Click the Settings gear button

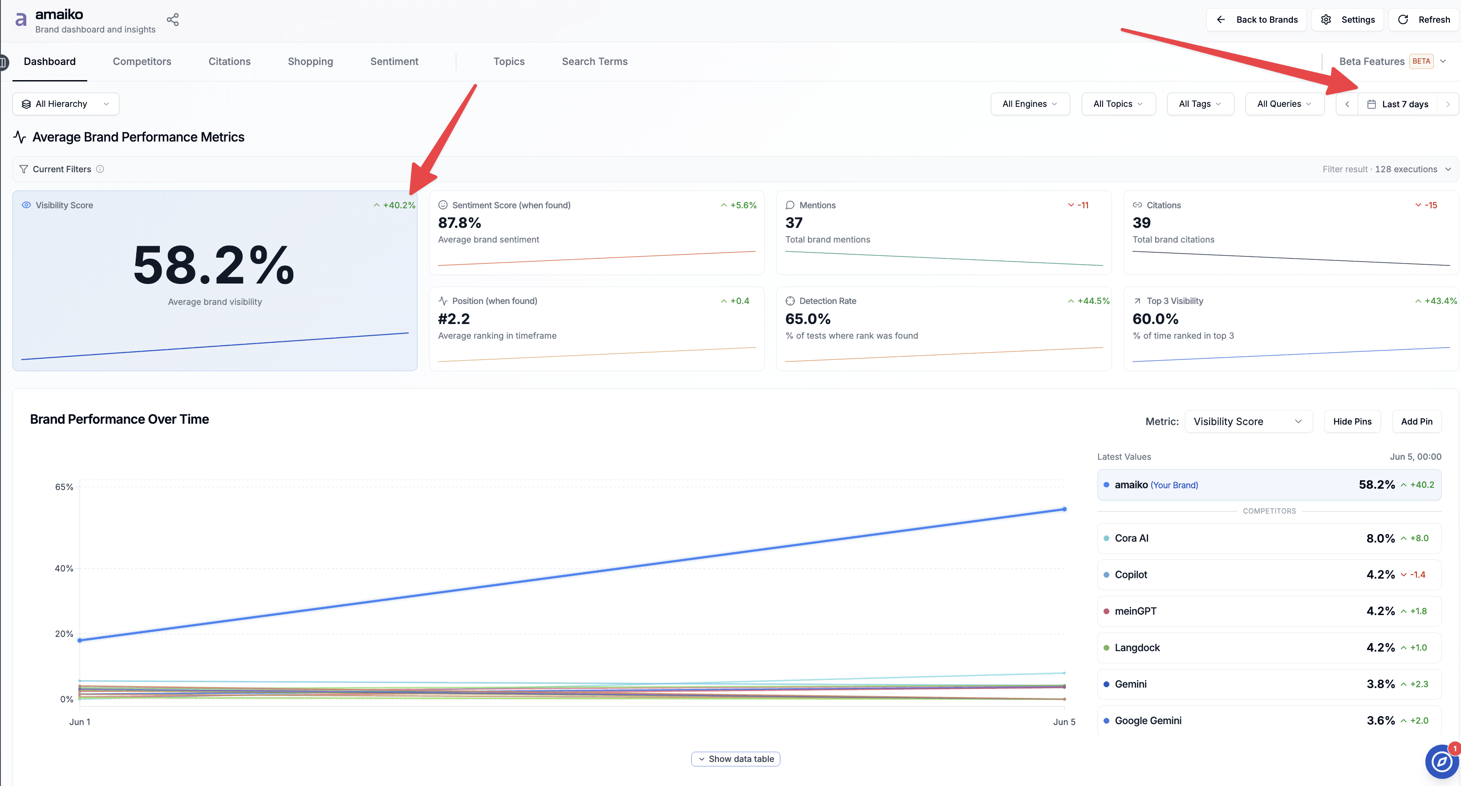pyautogui.click(x=1347, y=20)
